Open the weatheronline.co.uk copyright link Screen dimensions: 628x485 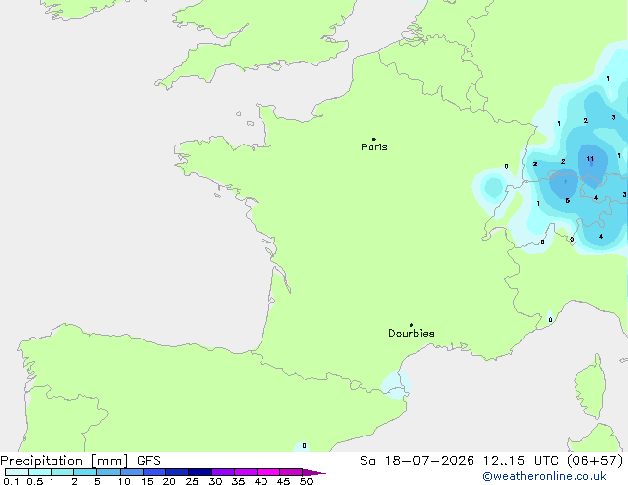(x=545, y=476)
